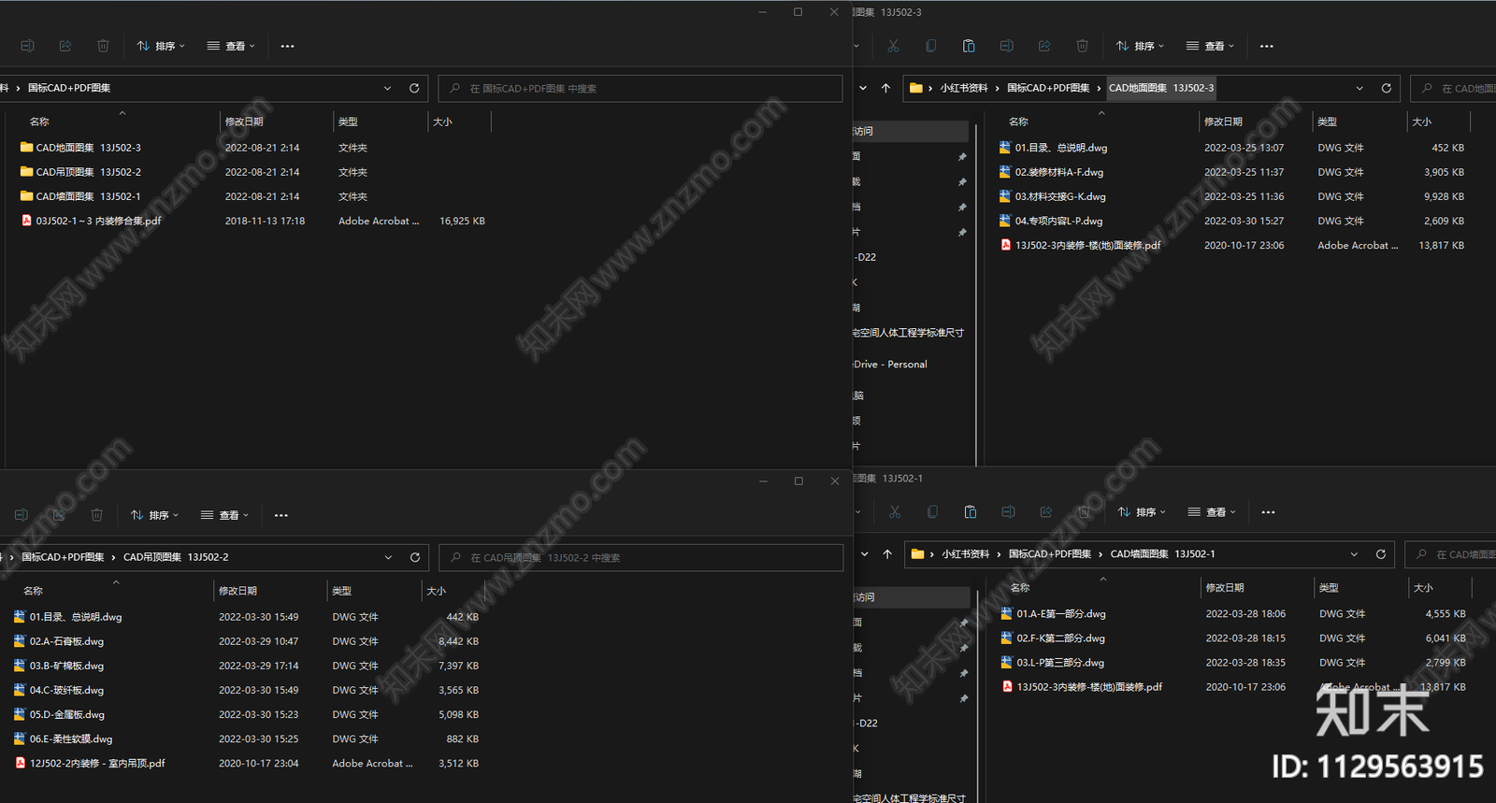Click Cut icon in 13J502-1 window toolbar
Image resolution: width=1496 pixels, height=803 pixels.
coord(895,512)
